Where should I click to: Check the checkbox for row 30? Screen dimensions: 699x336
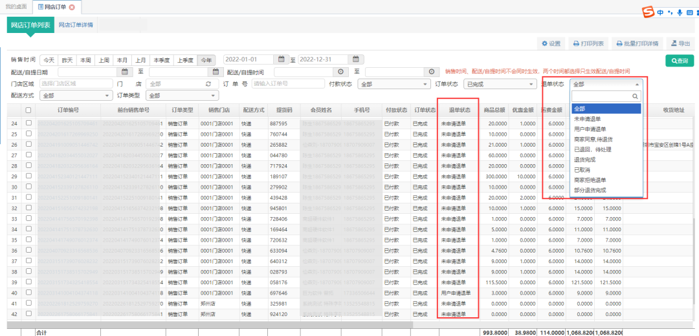(28, 187)
